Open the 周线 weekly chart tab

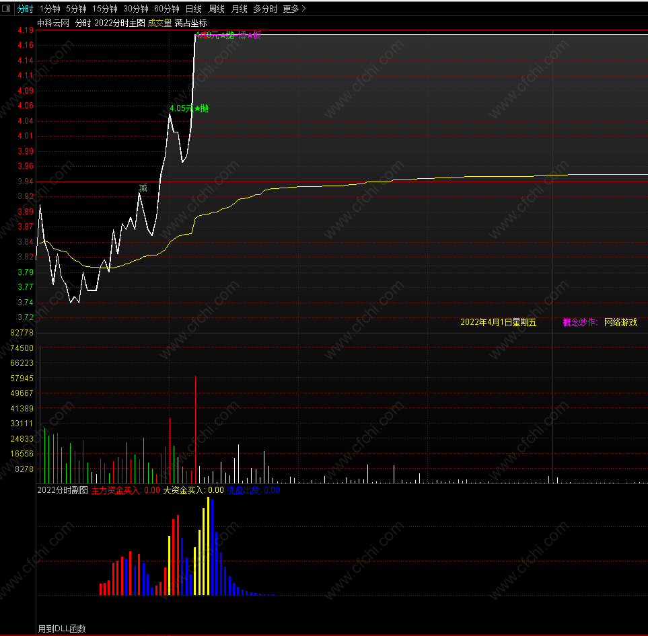pos(217,9)
